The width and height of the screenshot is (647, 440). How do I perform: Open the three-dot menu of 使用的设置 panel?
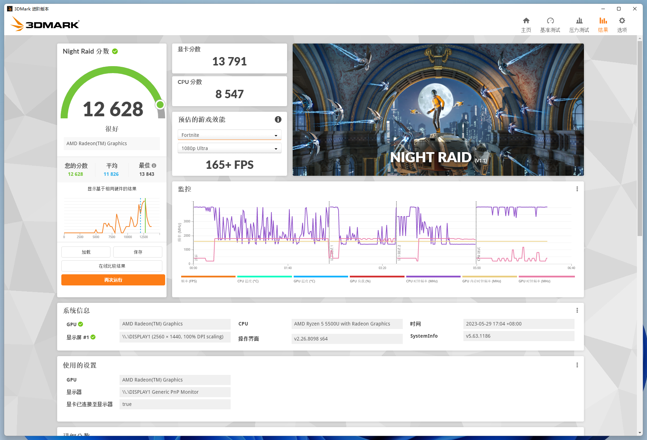pyautogui.click(x=577, y=365)
